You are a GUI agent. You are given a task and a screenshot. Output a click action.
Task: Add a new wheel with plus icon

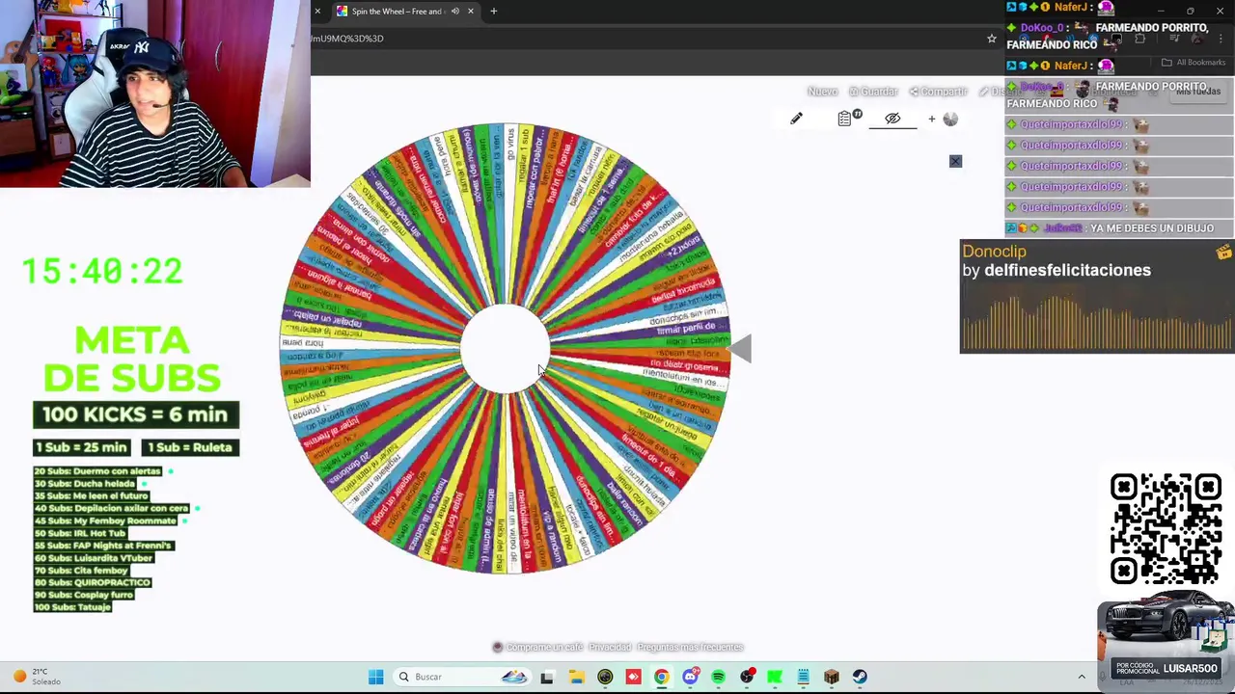[943, 119]
